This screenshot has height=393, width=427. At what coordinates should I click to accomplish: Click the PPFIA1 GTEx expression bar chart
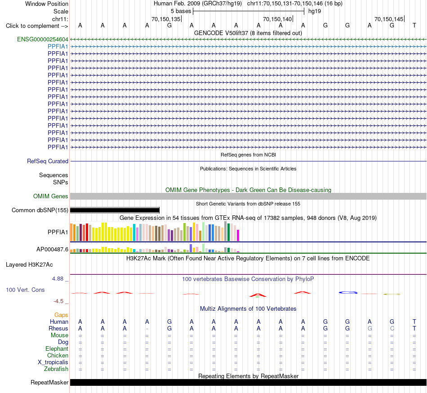(155, 232)
